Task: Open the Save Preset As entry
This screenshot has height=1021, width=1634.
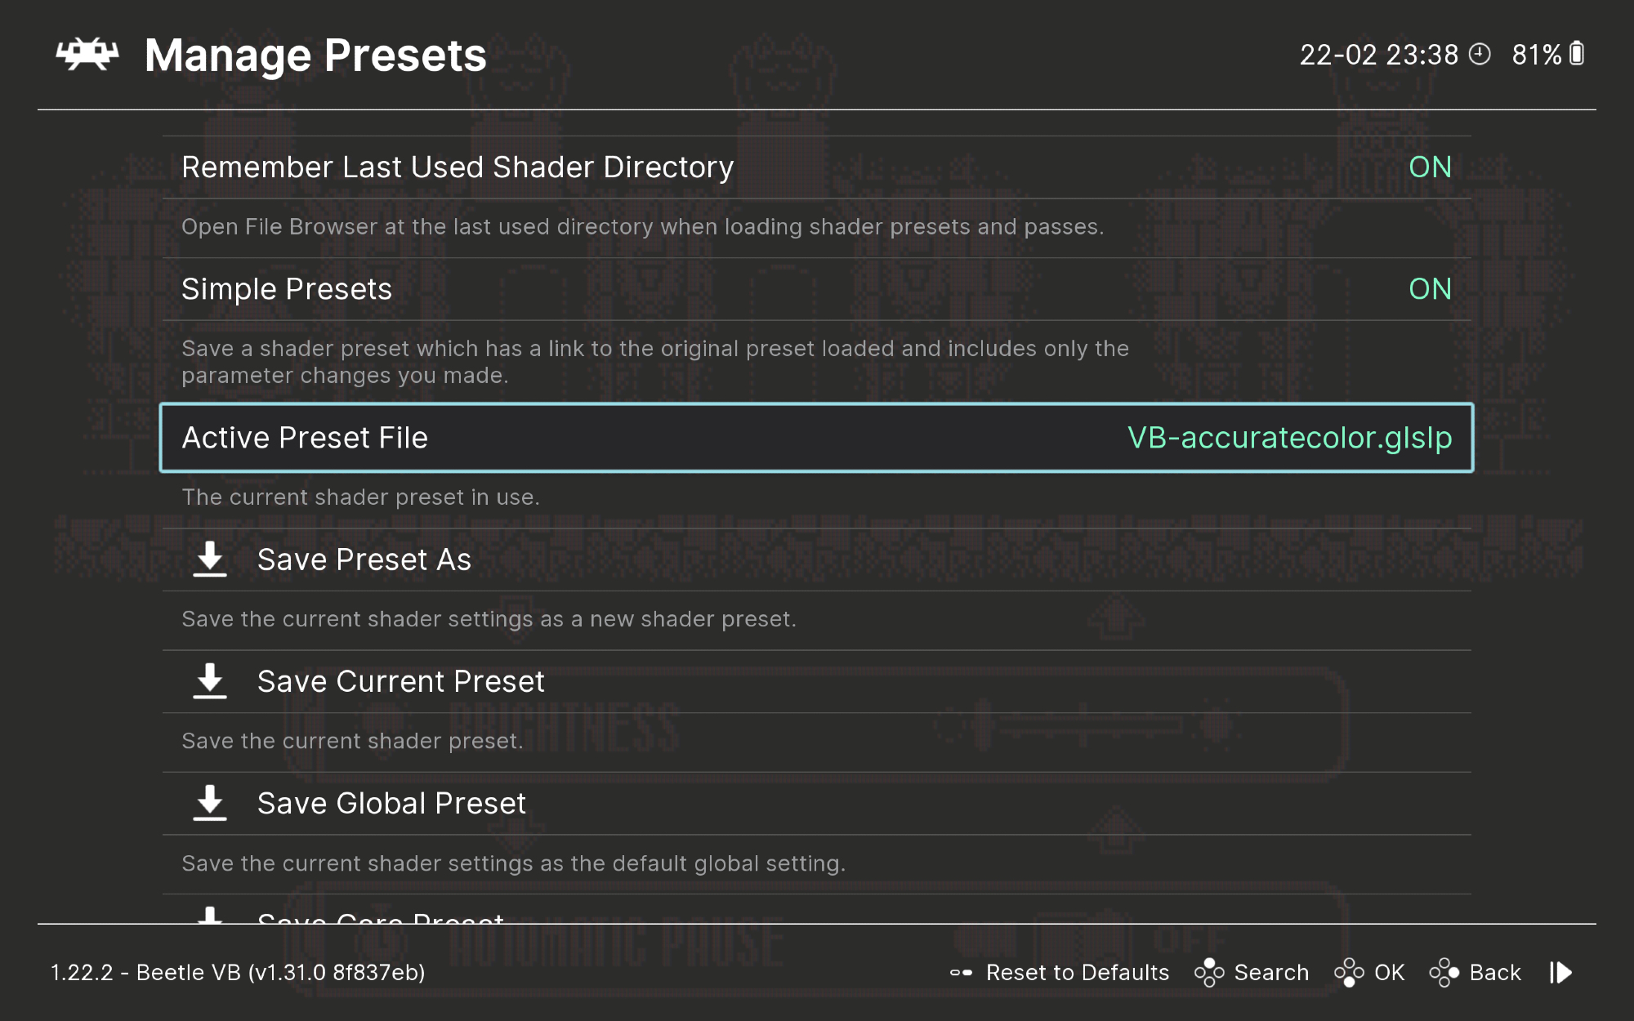Action: [x=364, y=560]
